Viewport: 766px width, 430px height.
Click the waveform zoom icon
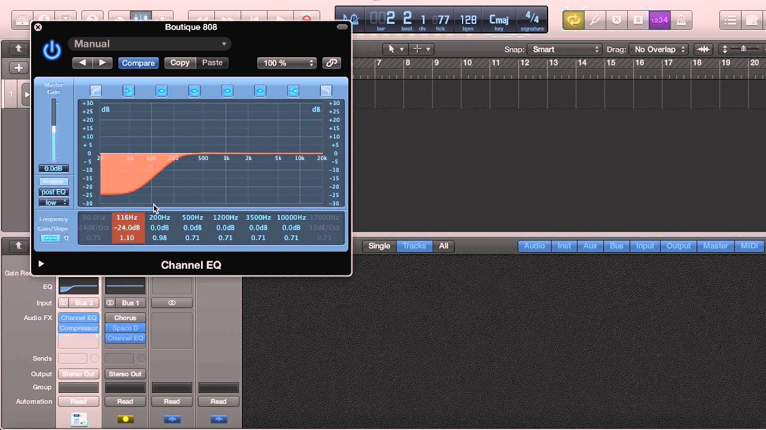coord(704,50)
